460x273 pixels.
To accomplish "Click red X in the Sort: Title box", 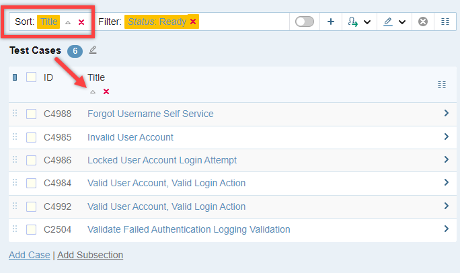I will (81, 22).
